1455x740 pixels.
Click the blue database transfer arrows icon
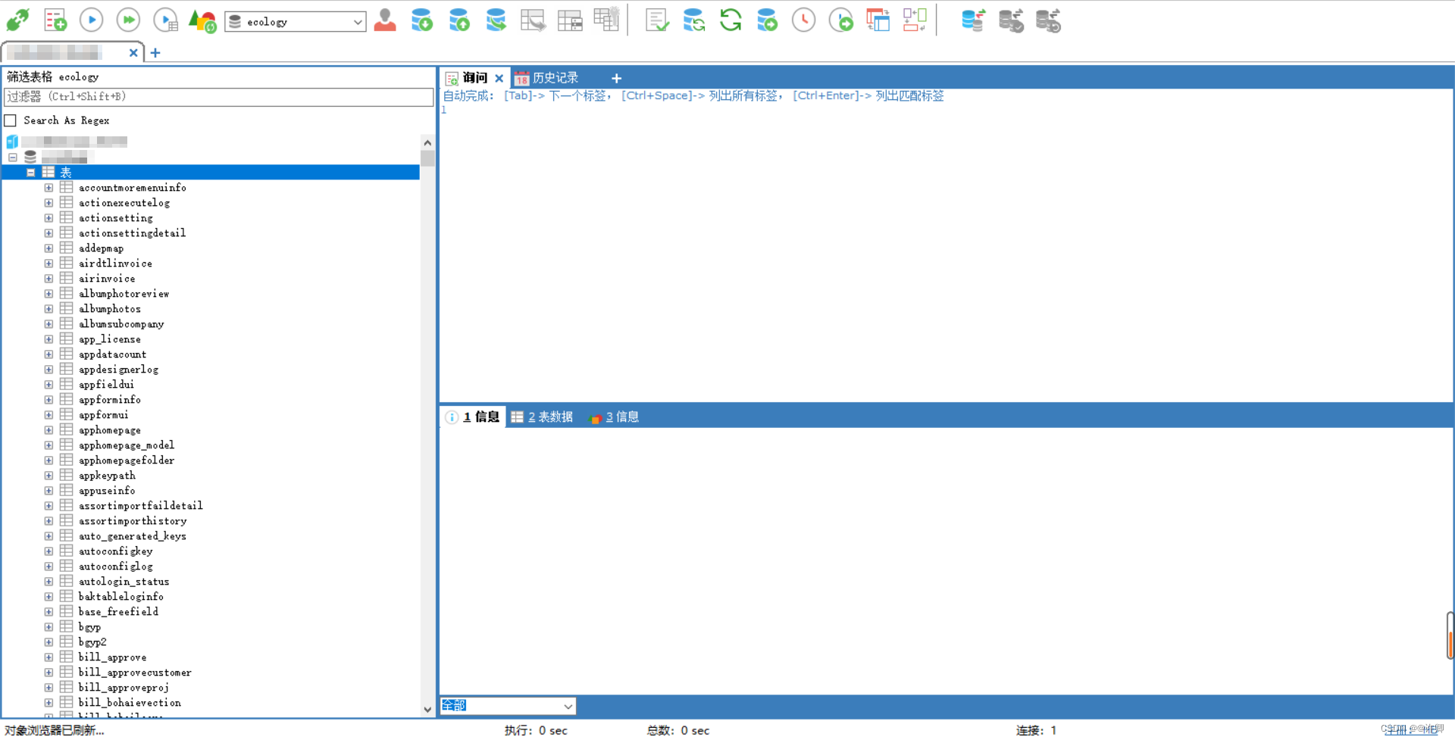(973, 20)
